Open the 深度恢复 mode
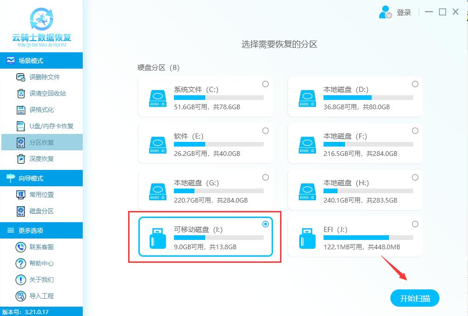Viewport: 468px width, 316px height. coord(42,159)
